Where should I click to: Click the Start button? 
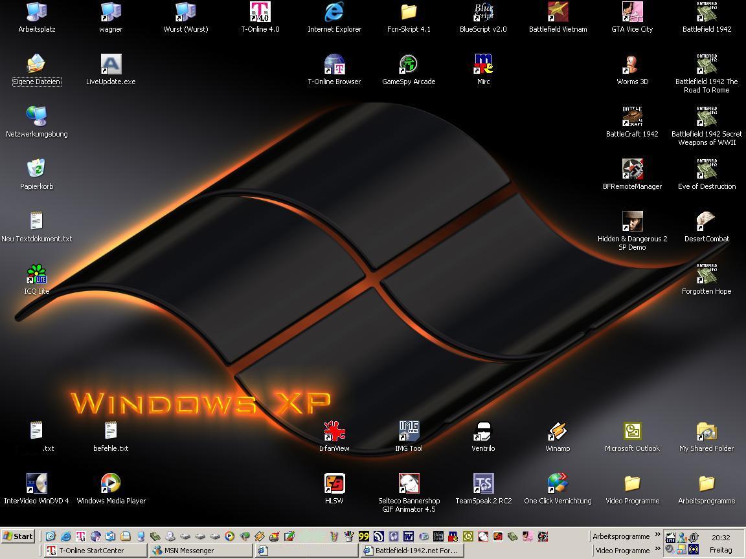[18, 536]
